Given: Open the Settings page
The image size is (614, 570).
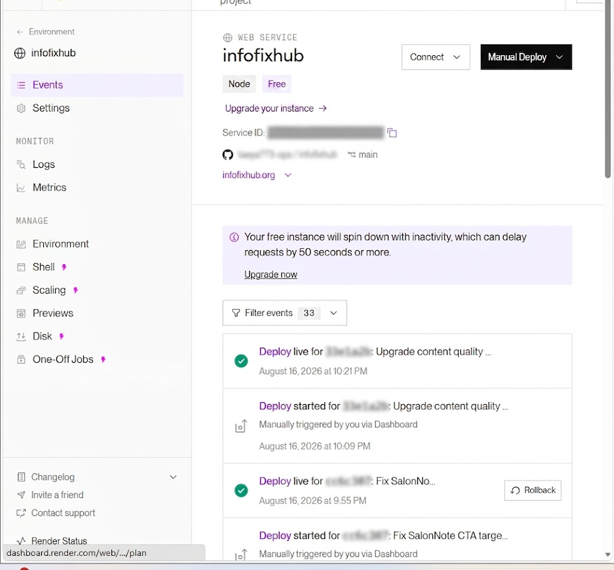Looking at the screenshot, I should click(51, 108).
